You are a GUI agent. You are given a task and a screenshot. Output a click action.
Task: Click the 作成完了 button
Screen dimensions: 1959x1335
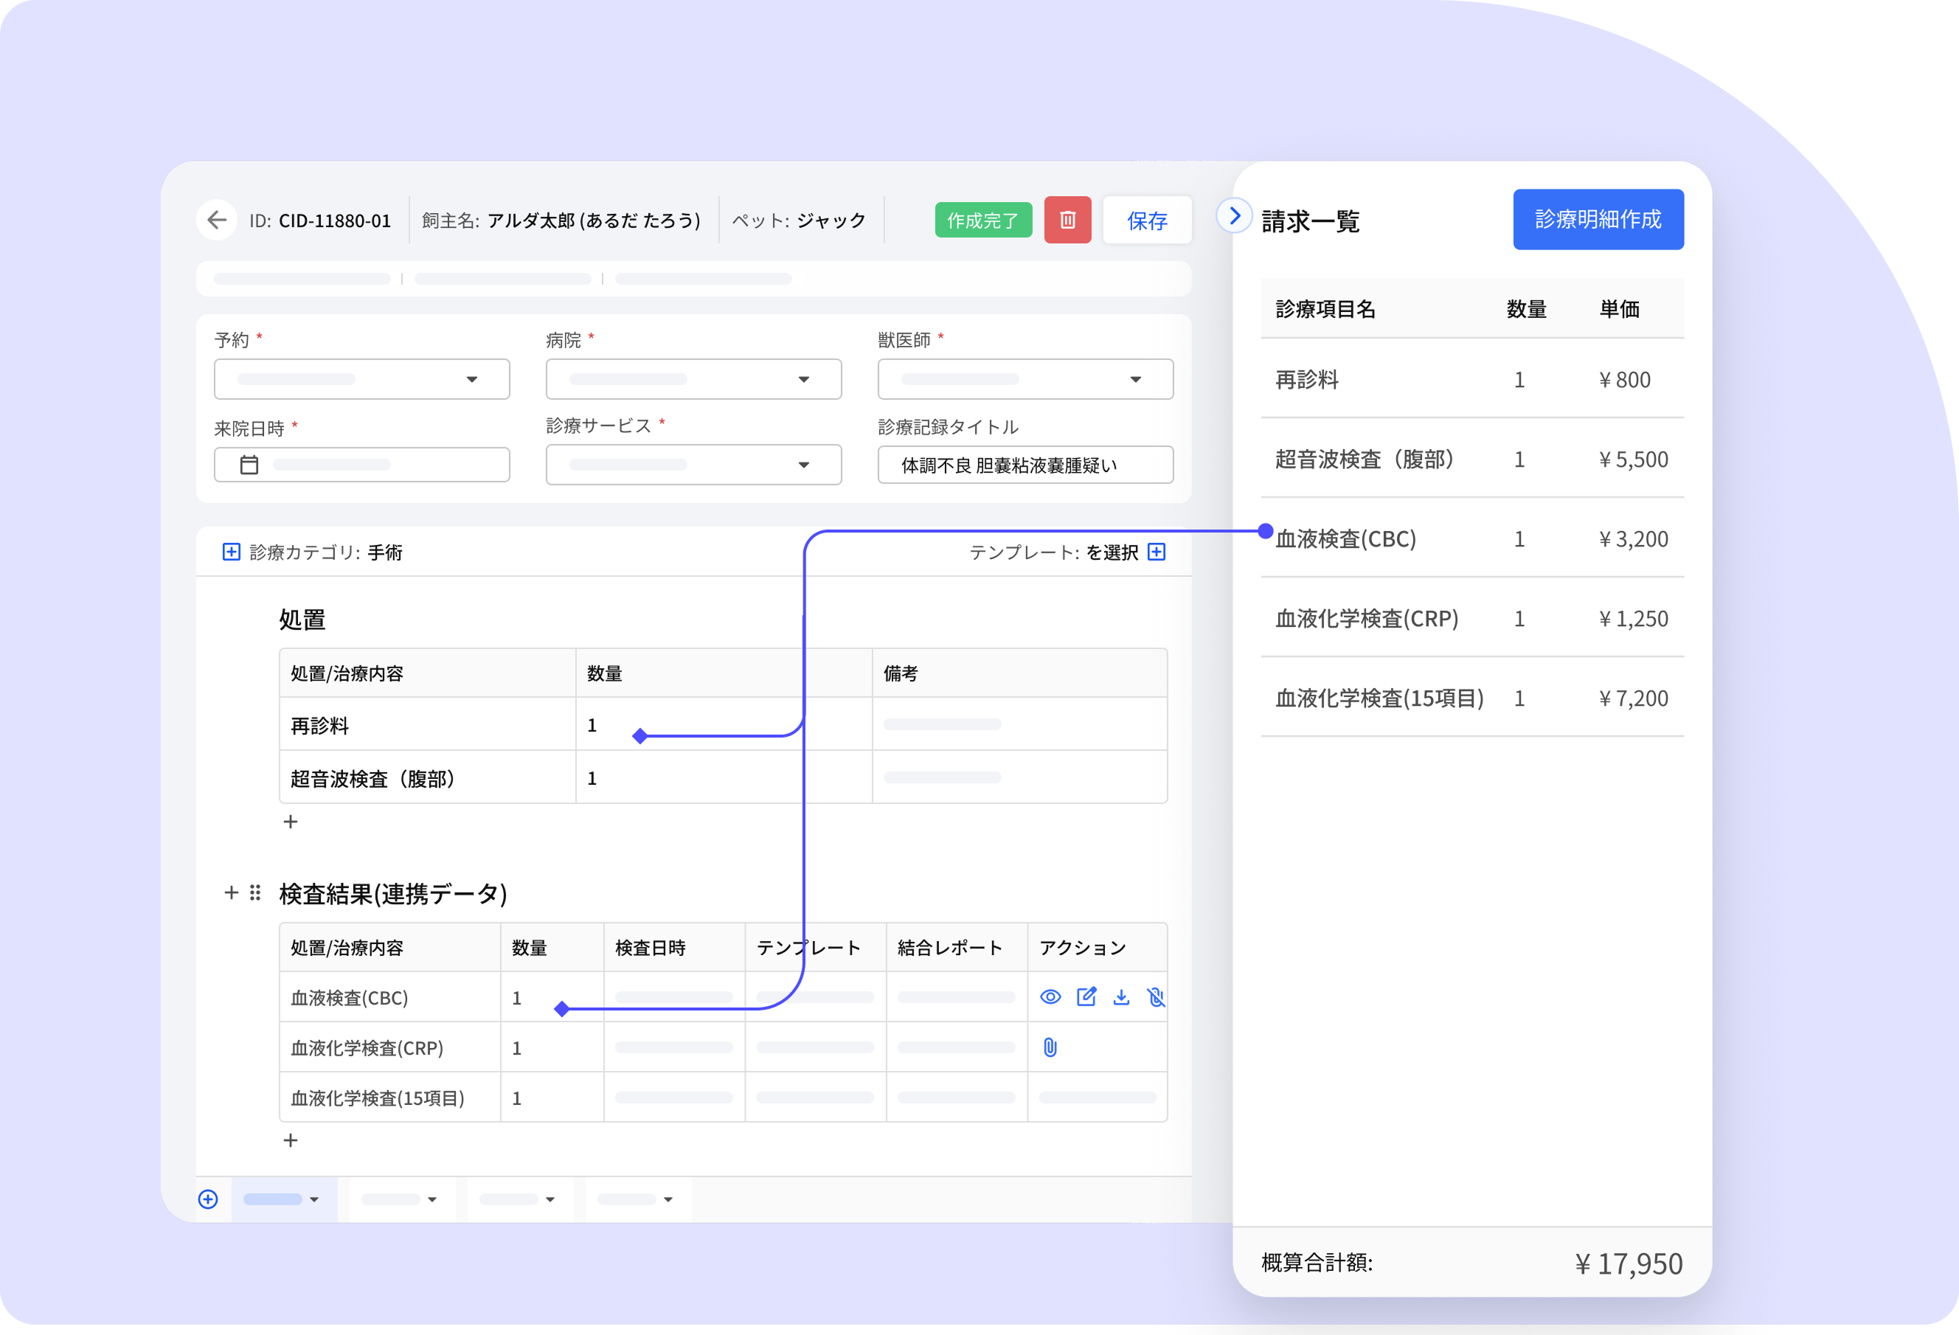click(983, 220)
